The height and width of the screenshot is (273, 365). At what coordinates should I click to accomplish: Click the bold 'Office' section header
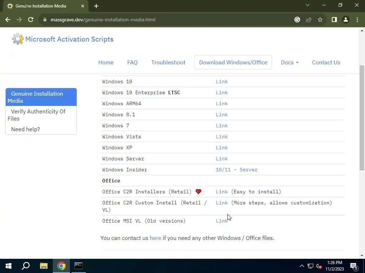click(x=111, y=181)
